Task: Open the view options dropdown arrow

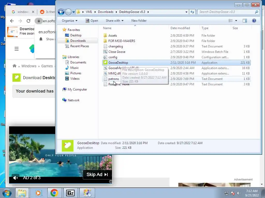Action: pos(236,21)
